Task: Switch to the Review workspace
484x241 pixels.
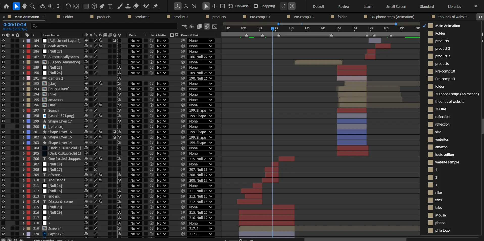Action: (x=344, y=7)
